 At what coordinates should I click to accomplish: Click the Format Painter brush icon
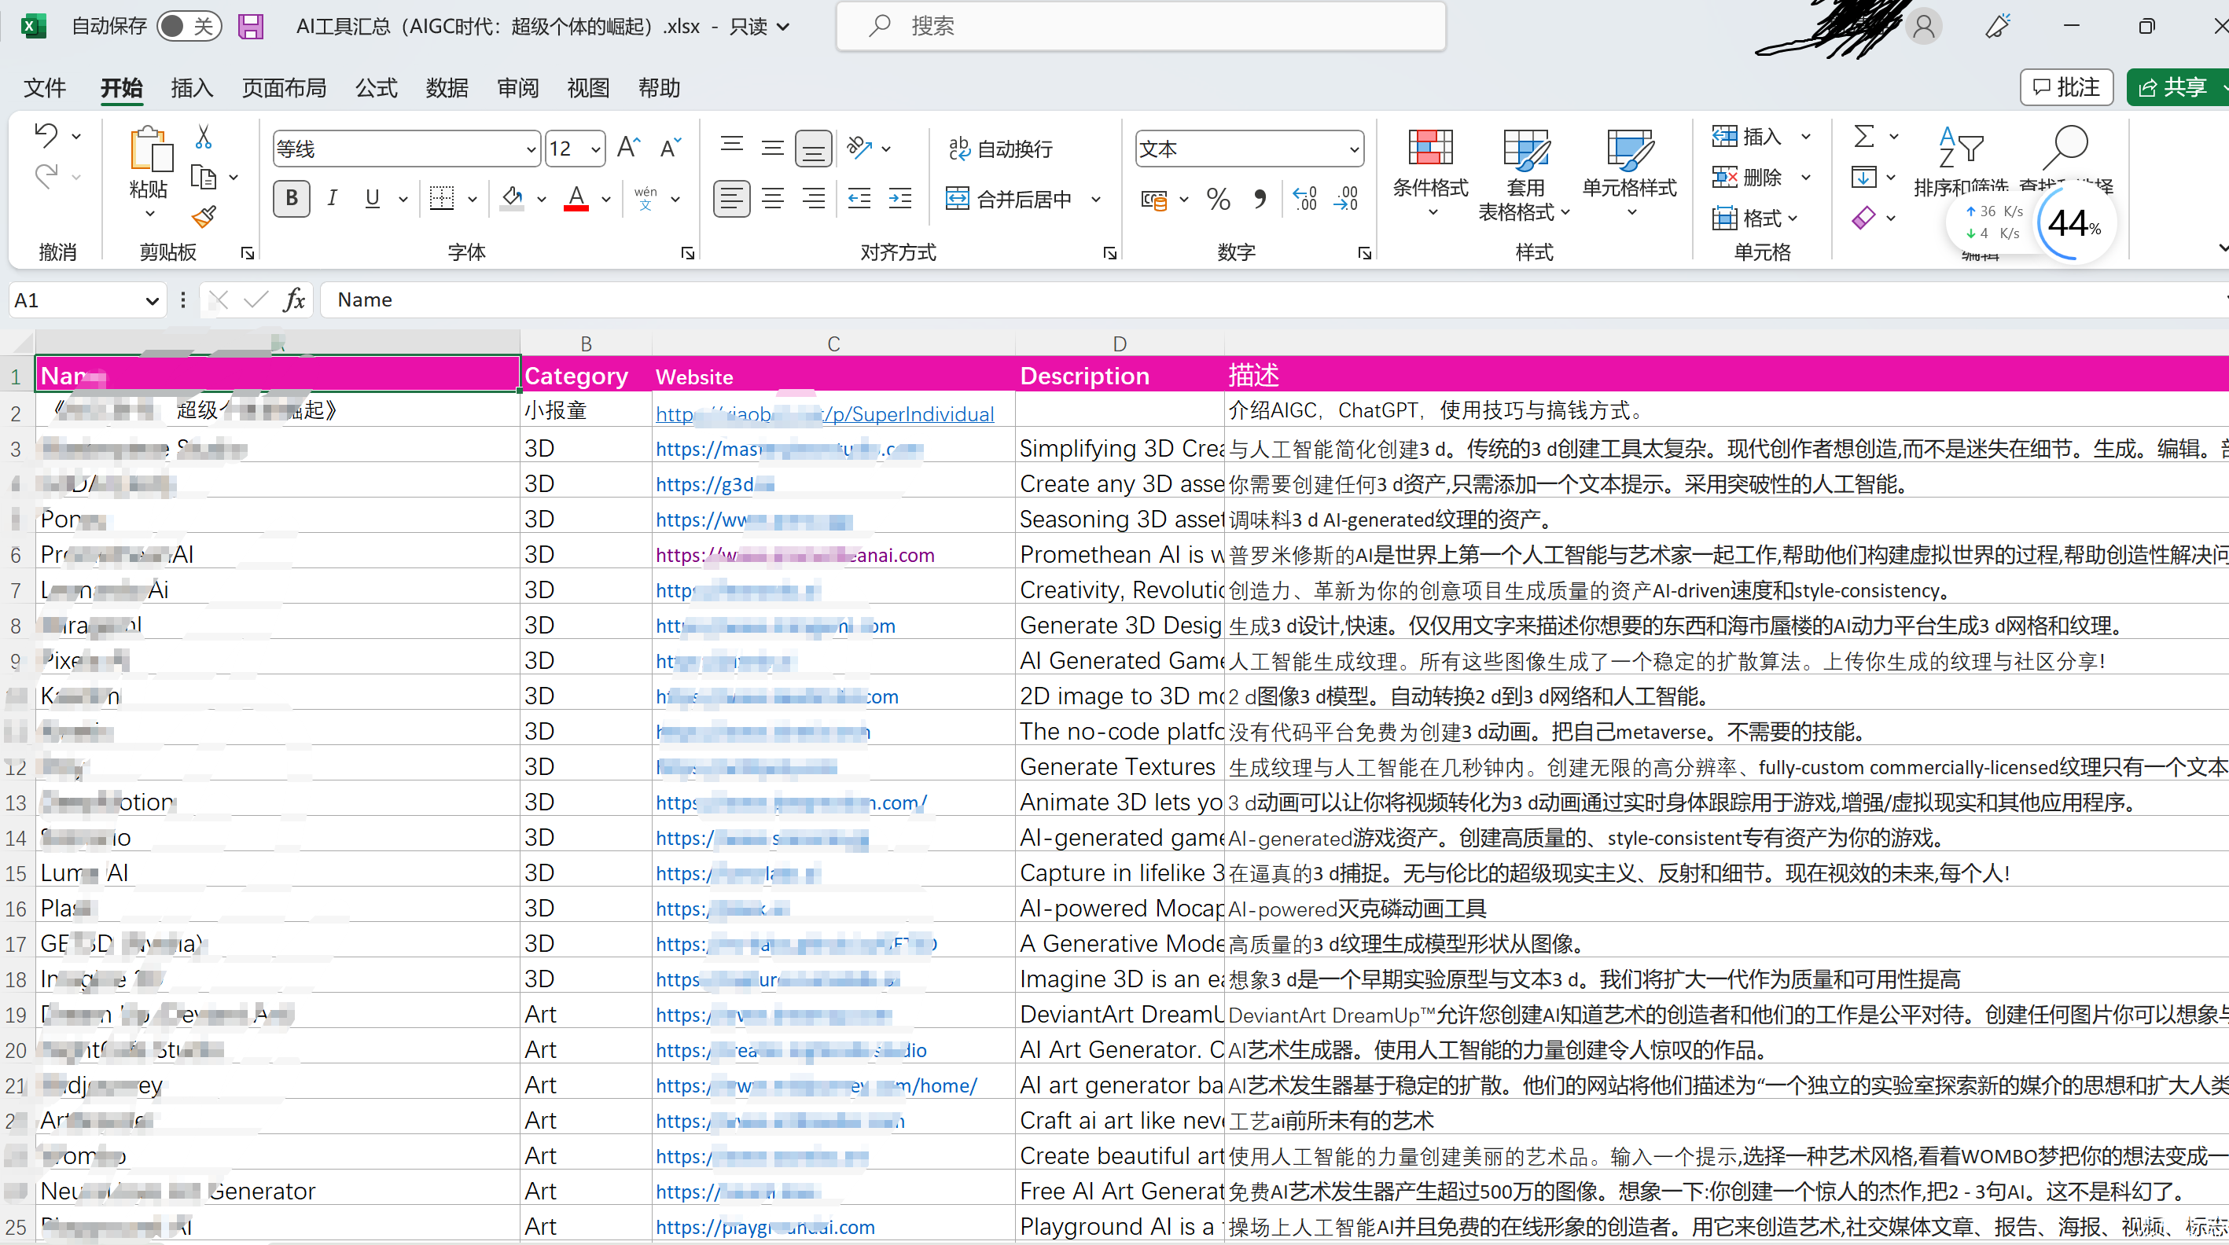[204, 216]
